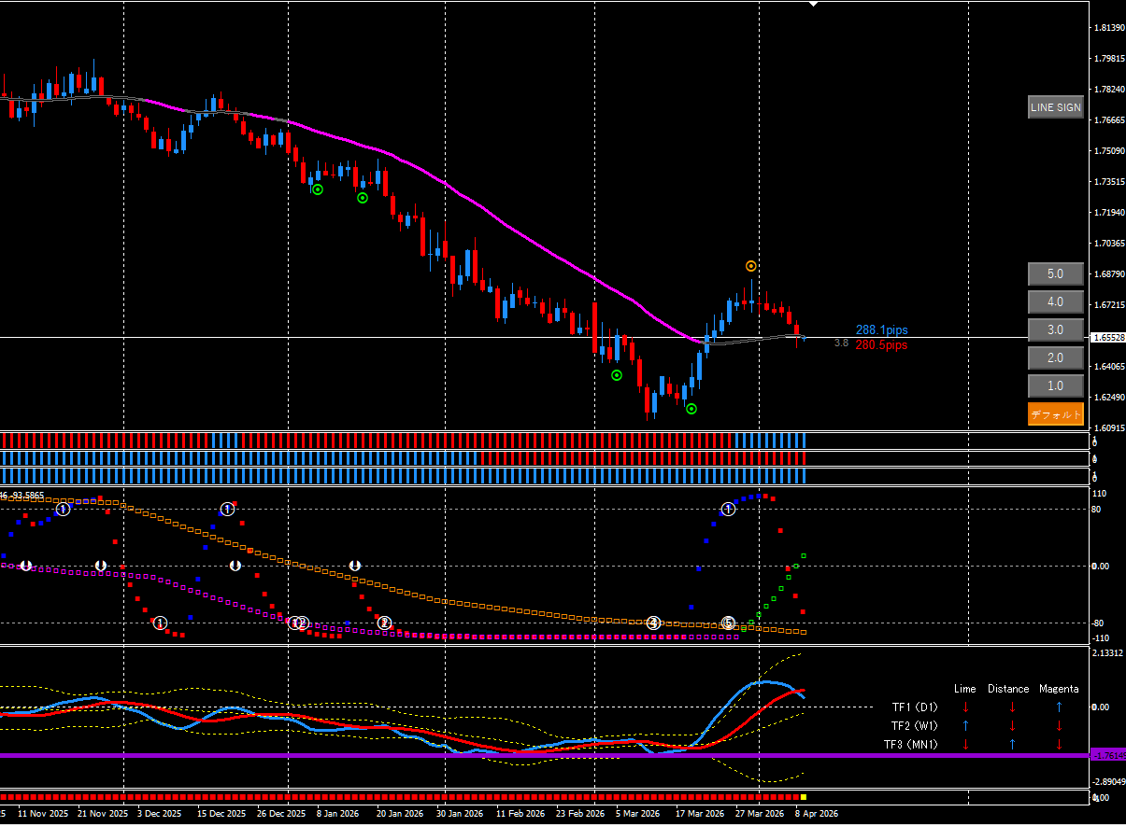This screenshot has height=826, width=1126.
Task: Click TF2 (W1) Lime up arrow
Action: click(965, 726)
